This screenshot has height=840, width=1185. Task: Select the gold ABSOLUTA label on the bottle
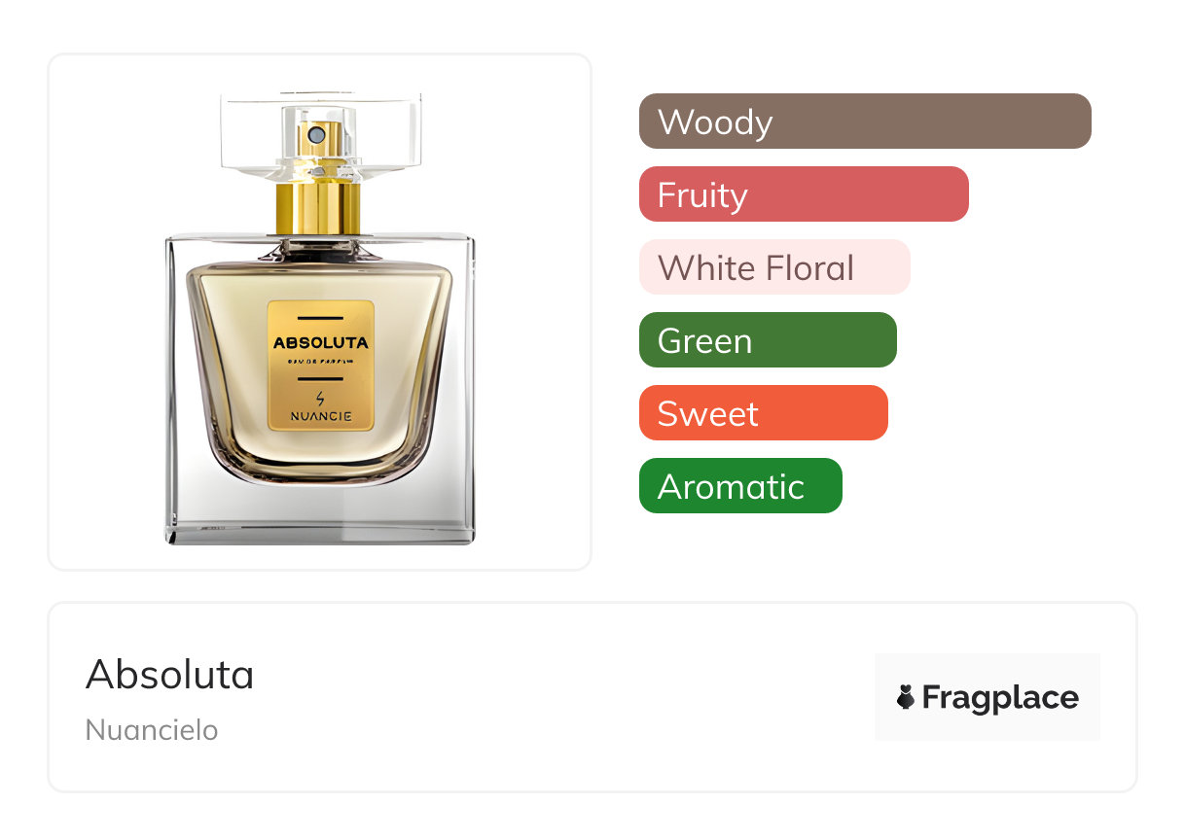321,366
